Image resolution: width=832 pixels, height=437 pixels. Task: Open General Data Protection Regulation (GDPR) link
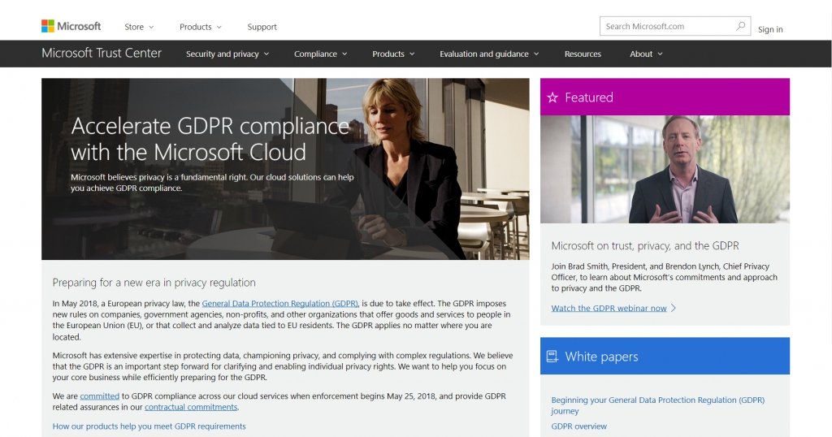(x=280, y=303)
